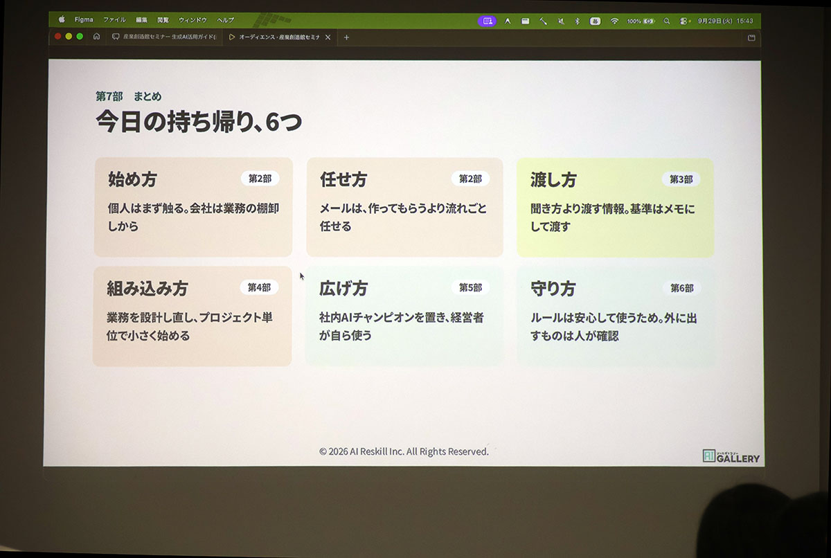The height and width of the screenshot is (558, 831).
Task: Open a new tab with plus
Action: click(346, 37)
